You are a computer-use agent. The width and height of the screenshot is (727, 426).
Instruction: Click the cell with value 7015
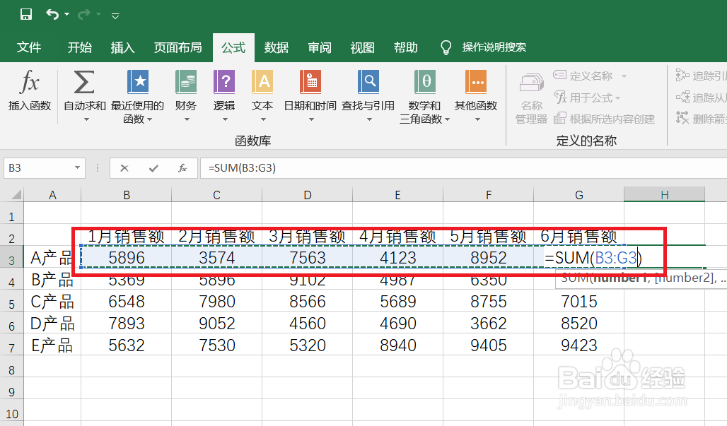point(579,302)
